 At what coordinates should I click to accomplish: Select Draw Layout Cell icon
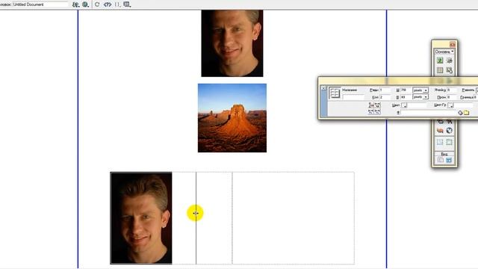point(440,142)
